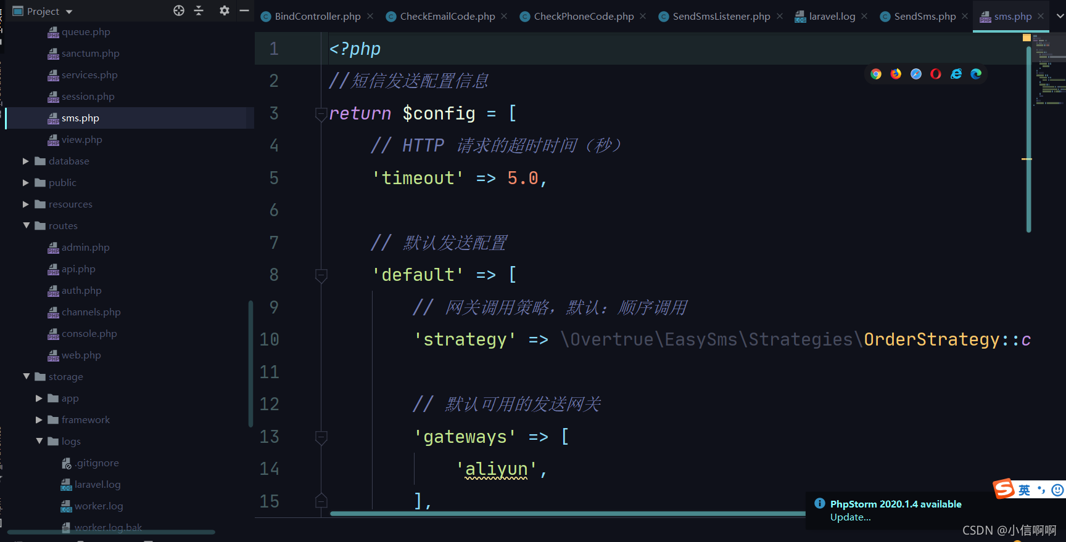Viewport: 1066px width, 542px height.
Task: Expand the framework folder
Action: pos(39,420)
